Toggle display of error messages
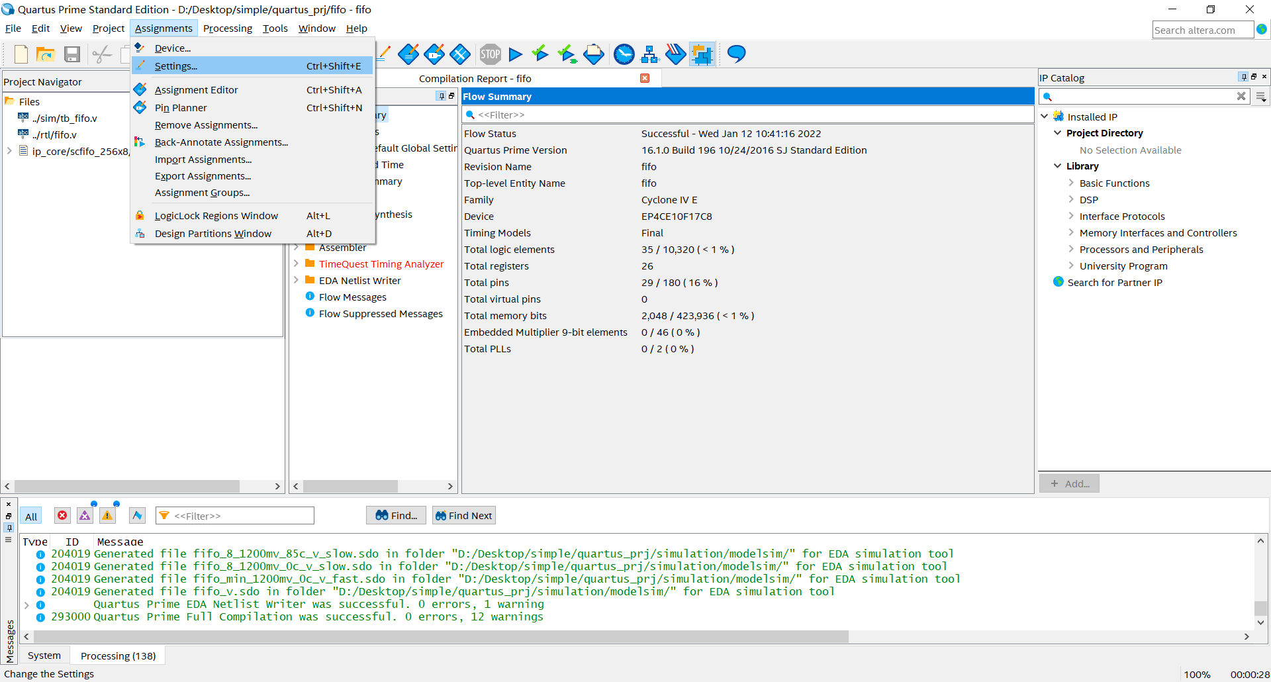The width and height of the screenshot is (1271, 682). click(x=62, y=515)
